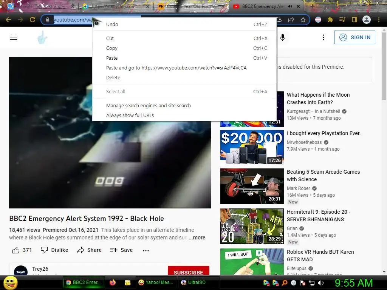Click the padlock site info icon
The width and height of the screenshot is (387, 290).
point(48,20)
